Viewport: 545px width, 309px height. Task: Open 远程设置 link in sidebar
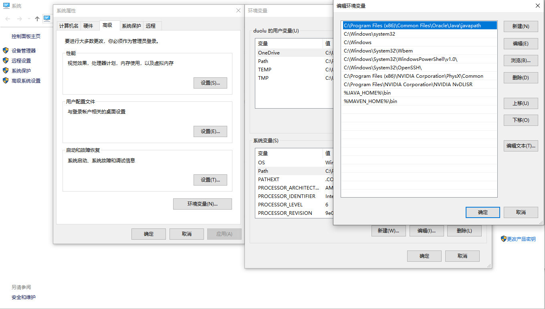tap(21, 61)
